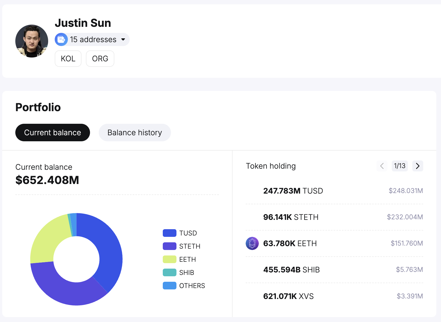
Task: Click the OTHERS legend swatch
Action: (x=169, y=286)
